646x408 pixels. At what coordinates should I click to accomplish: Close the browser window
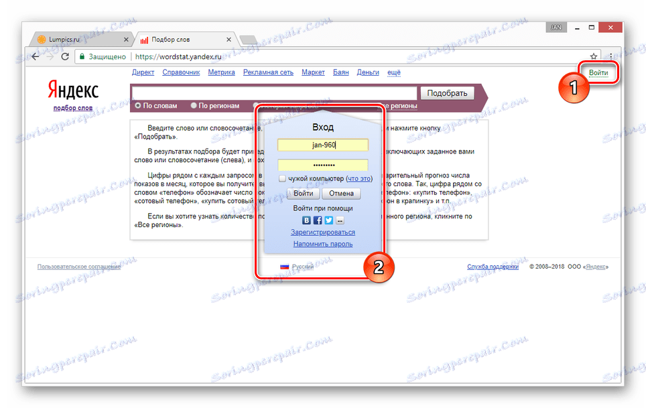point(610,27)
